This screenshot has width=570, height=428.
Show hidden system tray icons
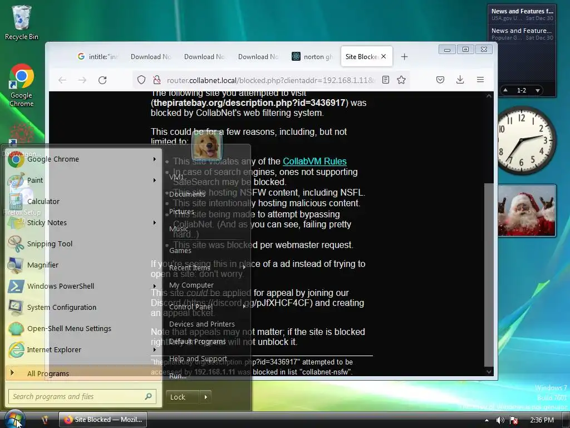[487, 420]
